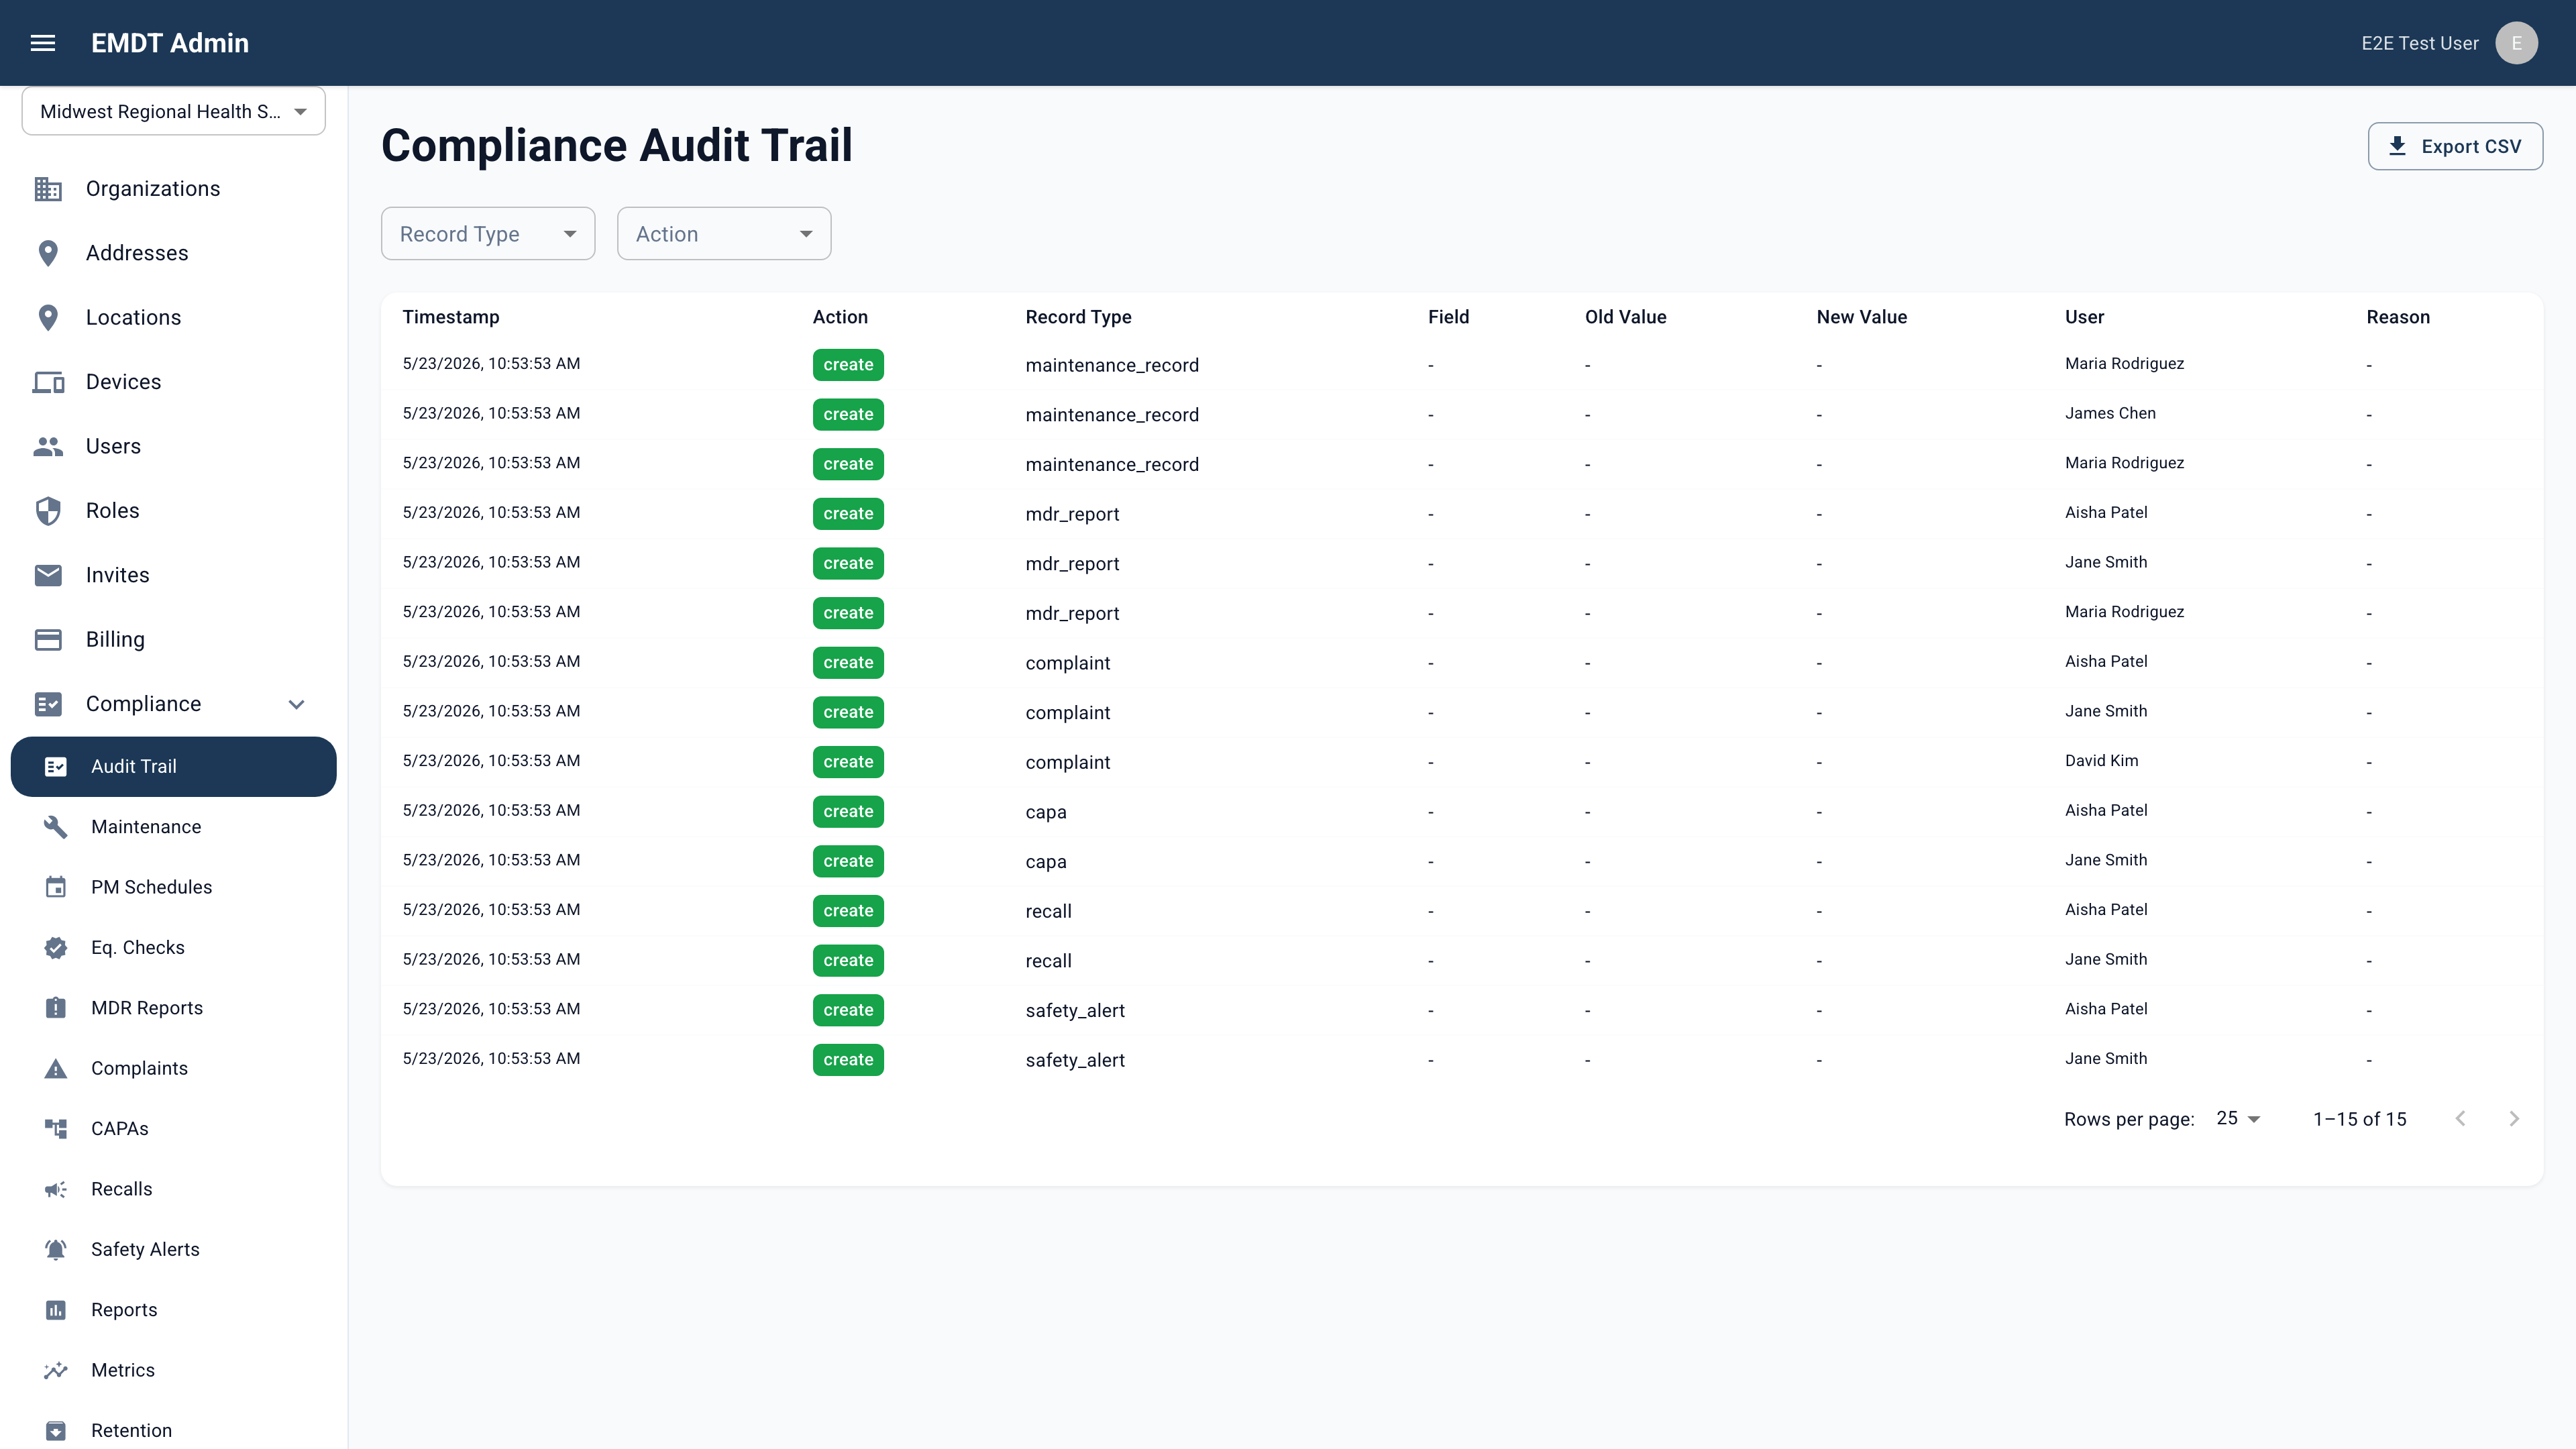2576x1449 pixels.
Task: Click the Eq. Checks verified badge icon
Action: [56, 948]
